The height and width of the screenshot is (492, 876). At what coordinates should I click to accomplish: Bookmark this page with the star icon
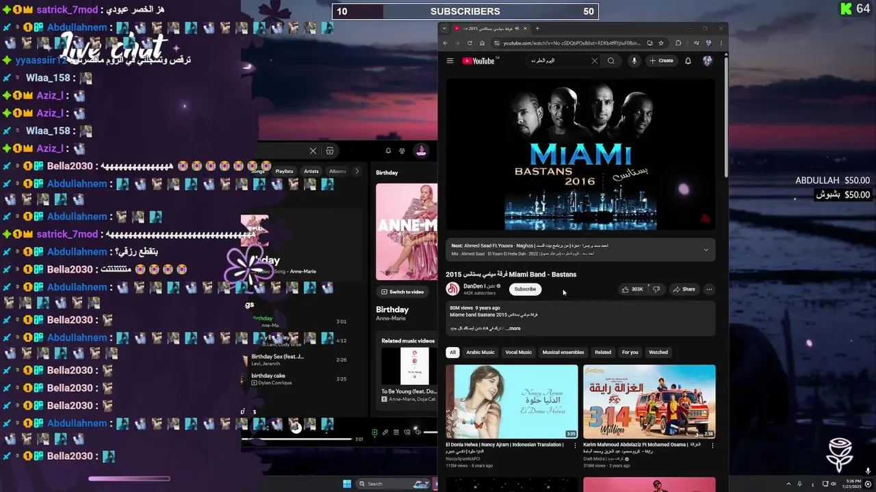click(x=661, y=43)
